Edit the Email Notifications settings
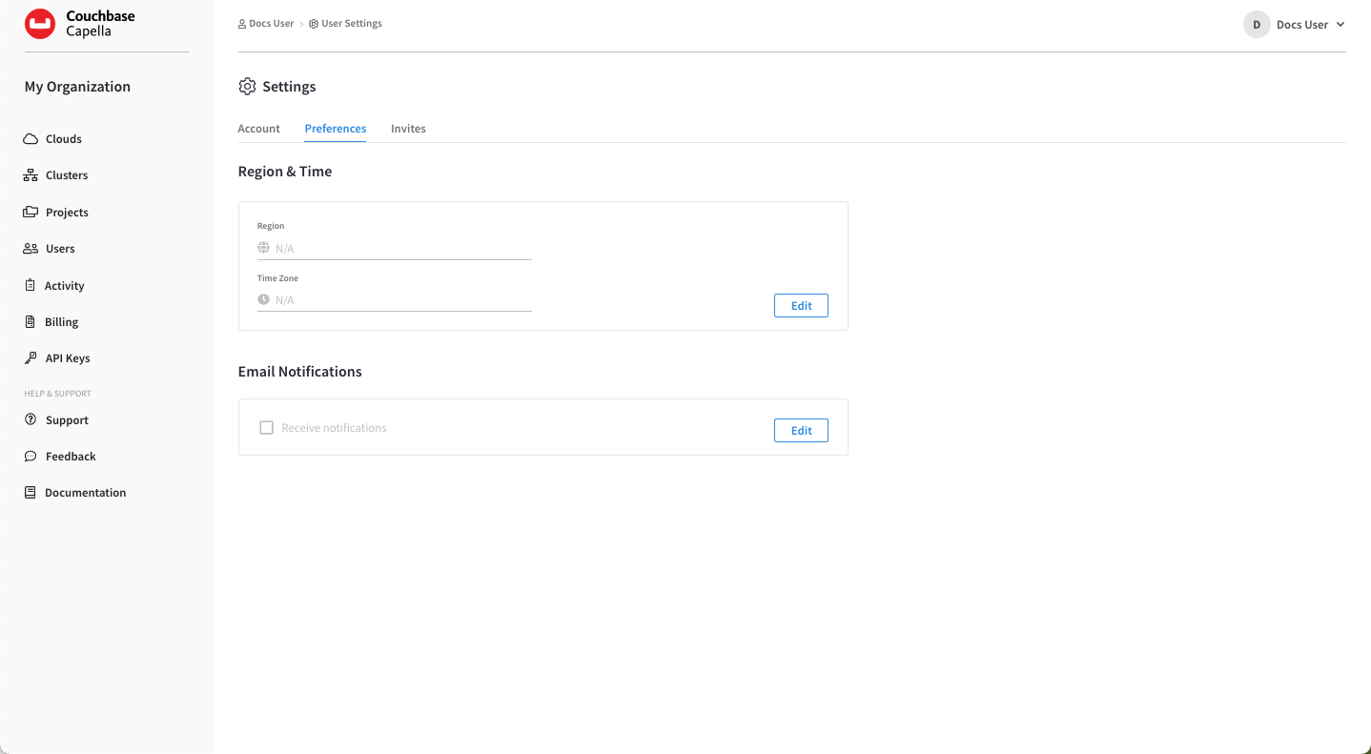 800,430
